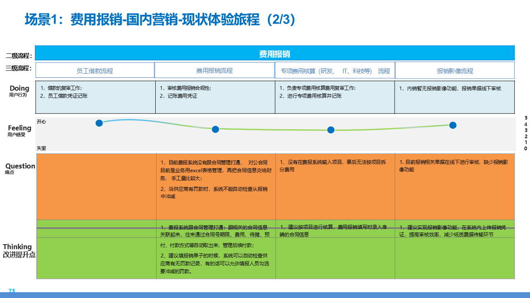The height and width of the screenshot is (298, 530).
Task: Click the '用户感受' sublabel
Action: coord(16,135)
